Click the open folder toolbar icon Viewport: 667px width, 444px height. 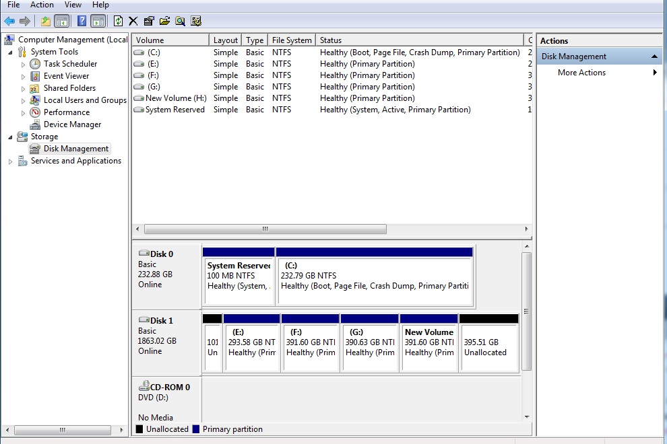pos(164,21)
